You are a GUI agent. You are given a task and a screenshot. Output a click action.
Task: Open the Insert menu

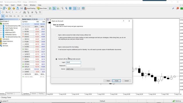pos(13,5)
